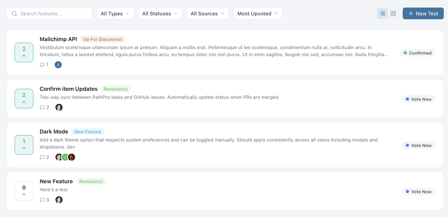
Task: Open the Dark Mode title
Action: click(x=54, y=131)
